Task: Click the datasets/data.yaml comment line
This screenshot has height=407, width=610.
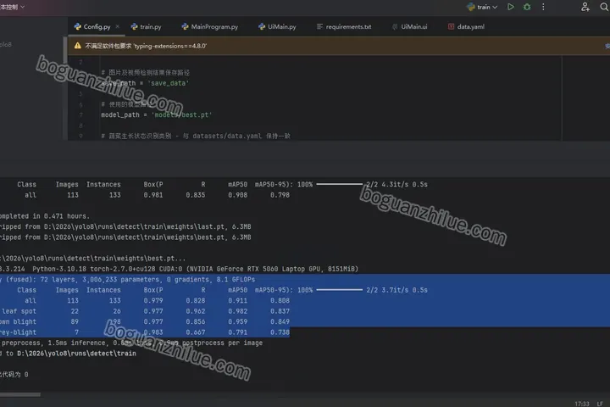Action: tap(196, 136)
